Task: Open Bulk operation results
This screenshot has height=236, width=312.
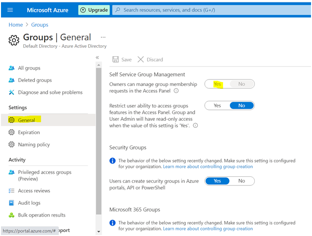Action: point(42,215)
